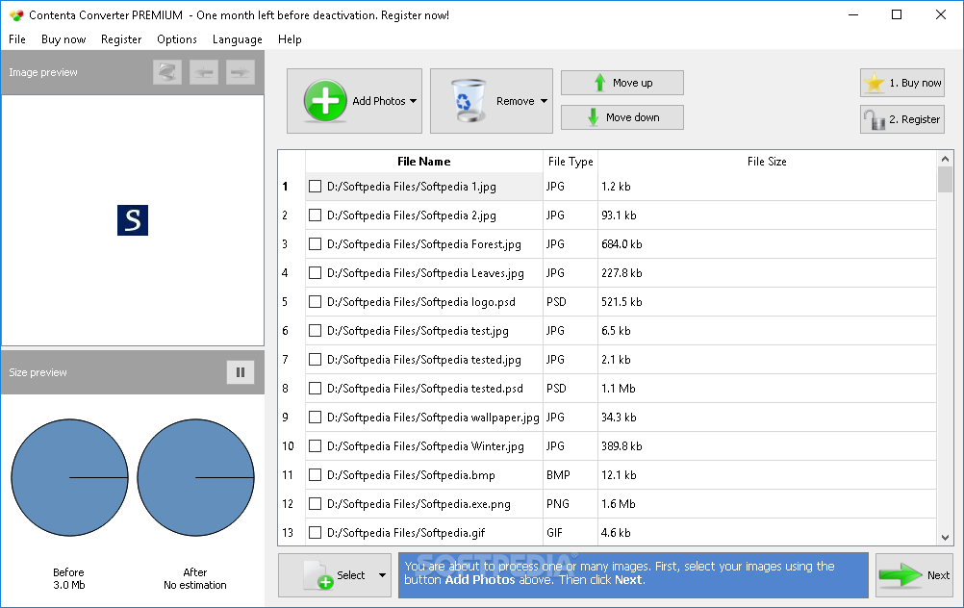Click the gold star Buy now icon
The height and width of the screenshot is (608, 964).
(x=875, y=83)
